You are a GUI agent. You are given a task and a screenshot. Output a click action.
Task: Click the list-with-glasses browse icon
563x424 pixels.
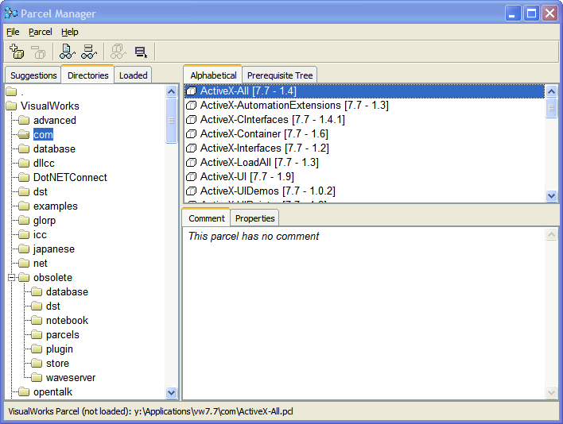[89, 52]
